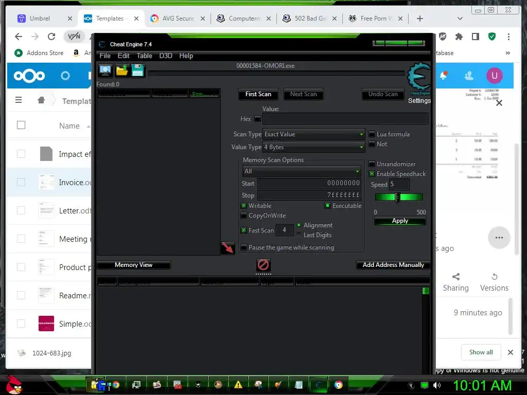Open Chrome from the taskbar

(116, 385)
